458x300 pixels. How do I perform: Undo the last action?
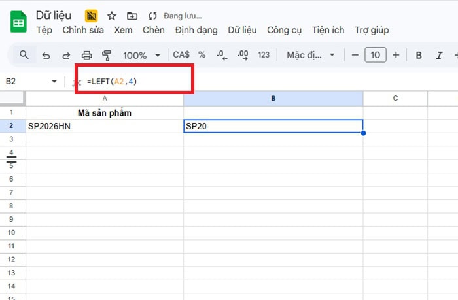point(46,55)
